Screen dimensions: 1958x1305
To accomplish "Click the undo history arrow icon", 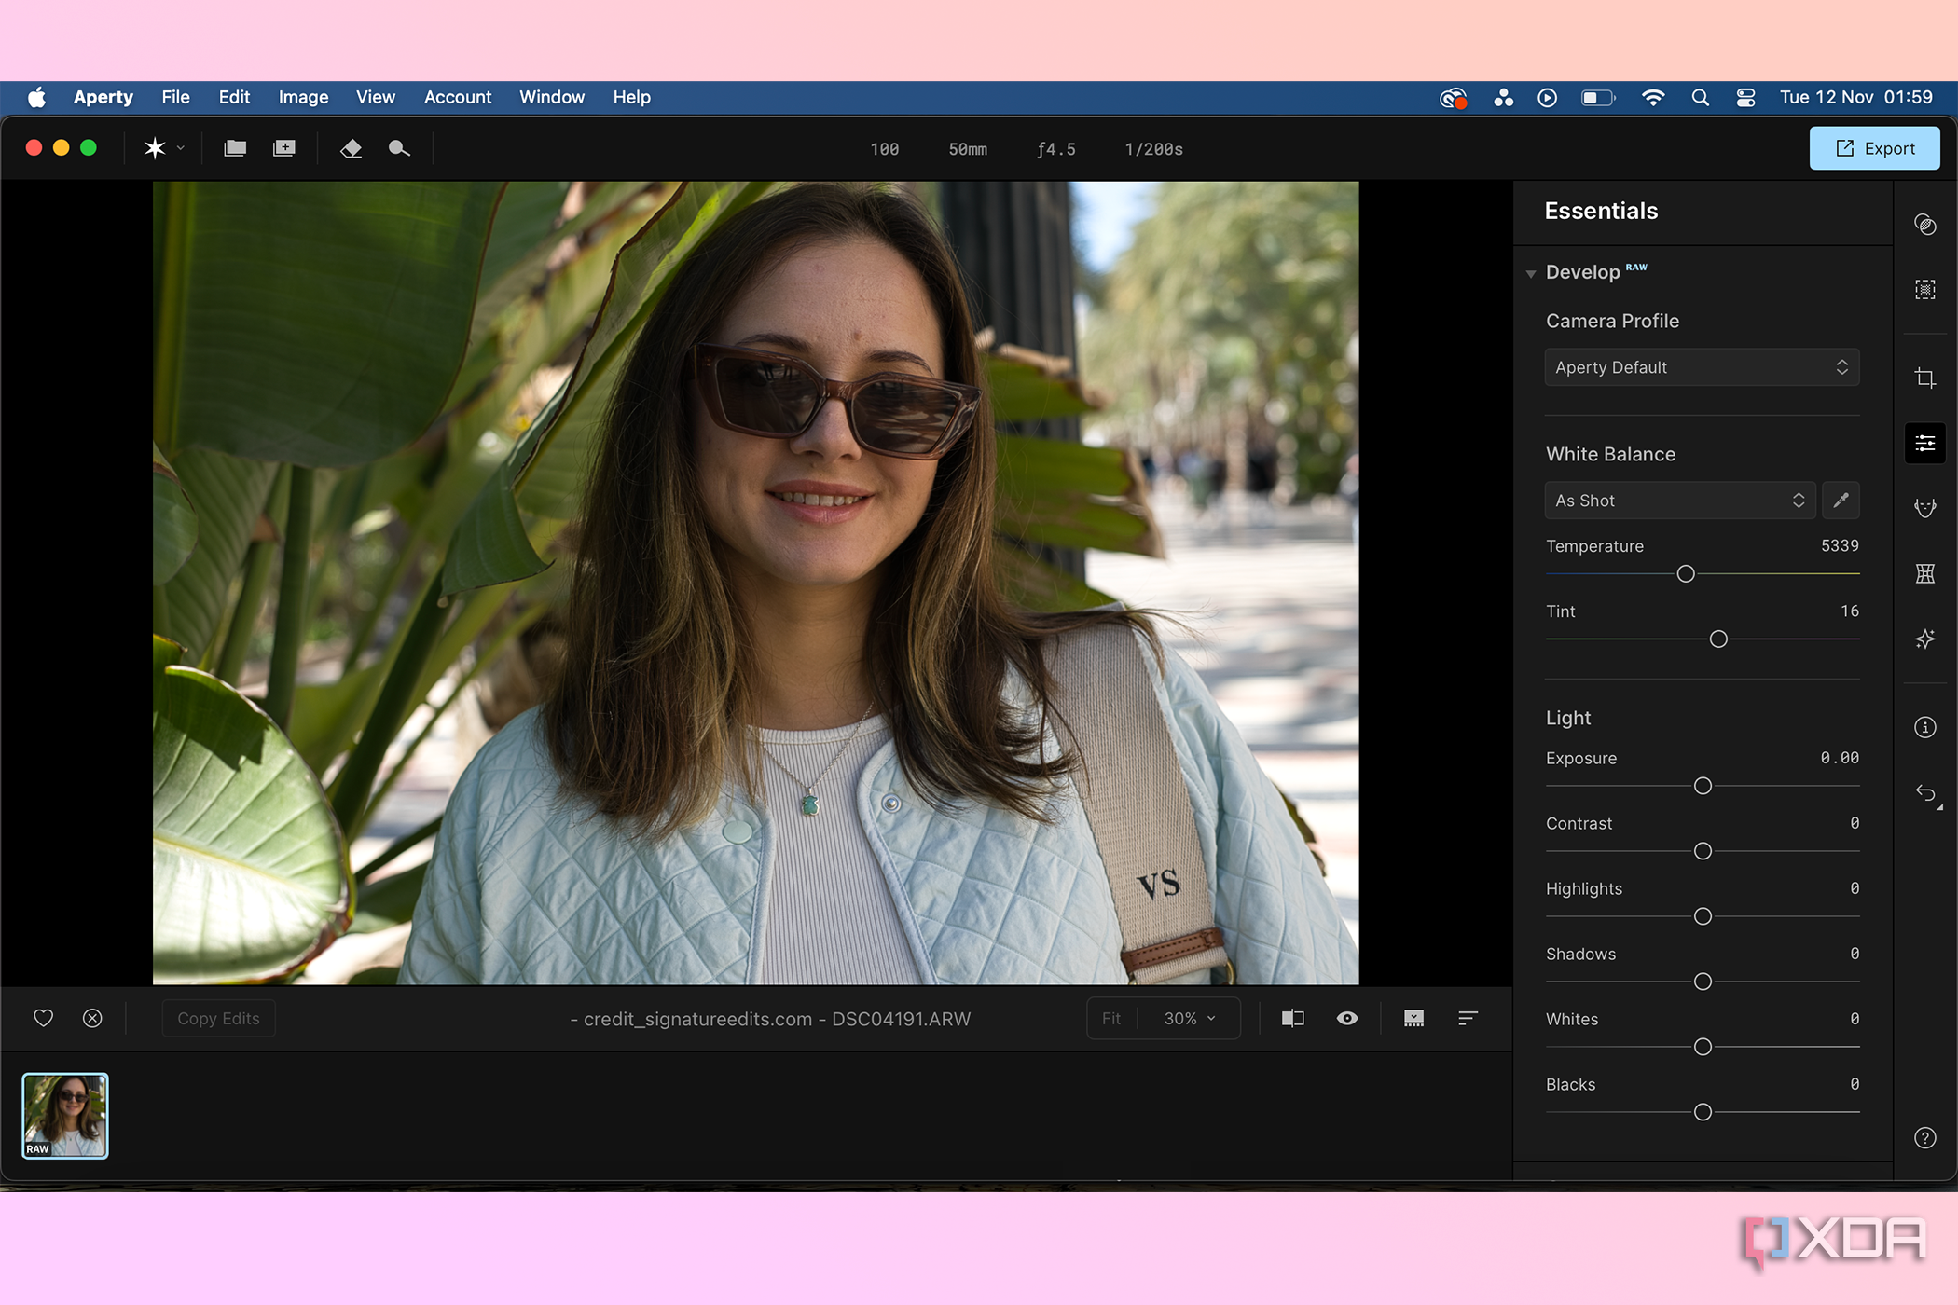I will click(1926, 793).
